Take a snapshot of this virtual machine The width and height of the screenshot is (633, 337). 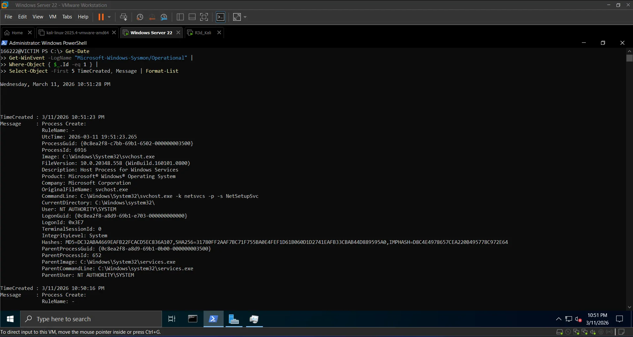pyautogui.click(x=140, y=17)
